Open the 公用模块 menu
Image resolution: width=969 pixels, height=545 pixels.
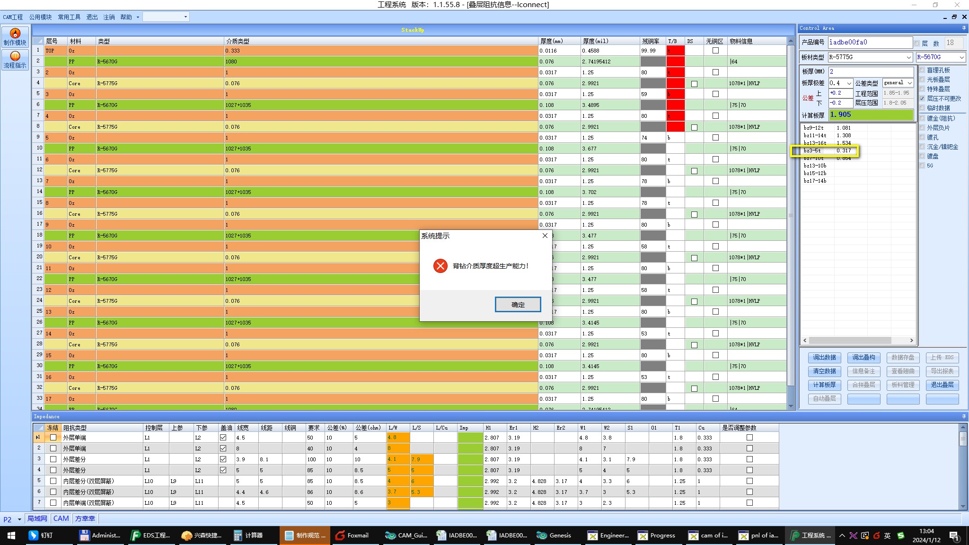coord(40,17)
